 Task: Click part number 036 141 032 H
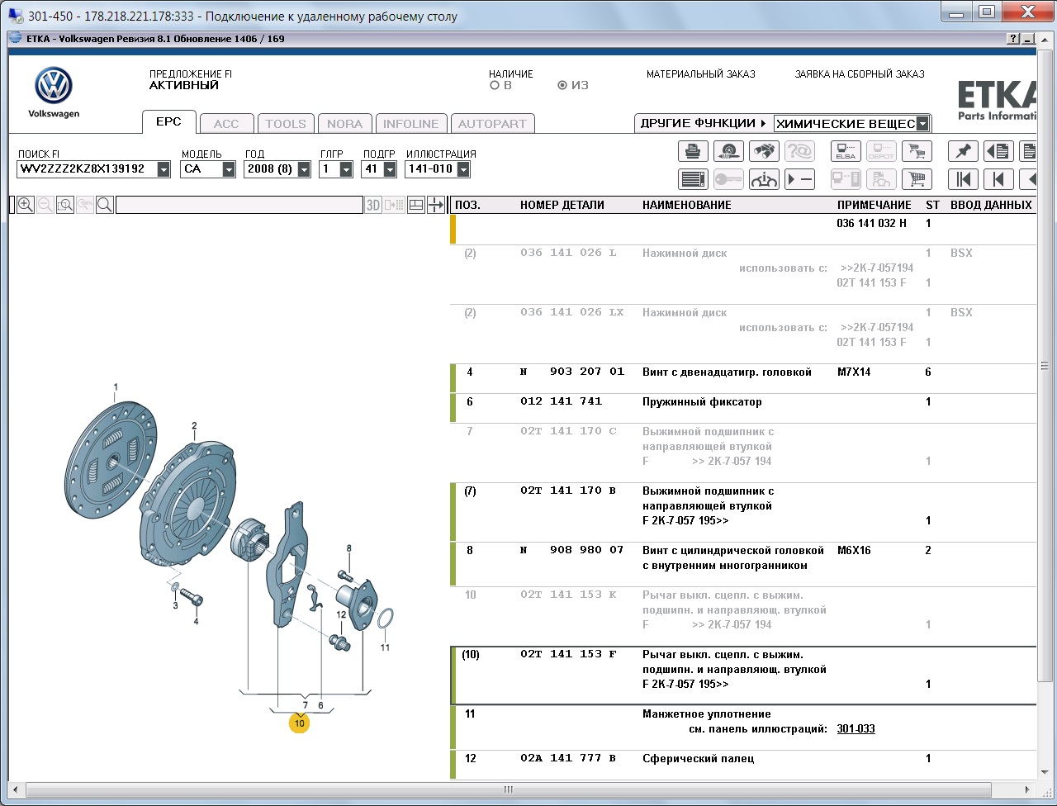point(871,224)
